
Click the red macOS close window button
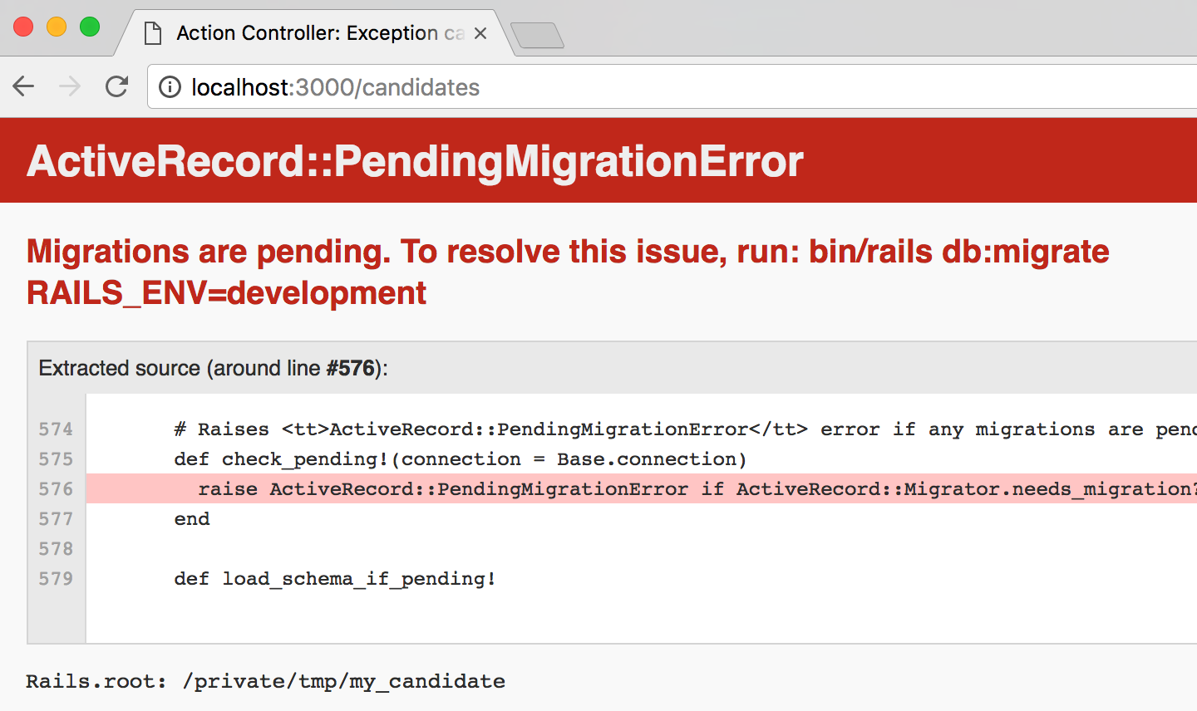click(x=23, y=27)
